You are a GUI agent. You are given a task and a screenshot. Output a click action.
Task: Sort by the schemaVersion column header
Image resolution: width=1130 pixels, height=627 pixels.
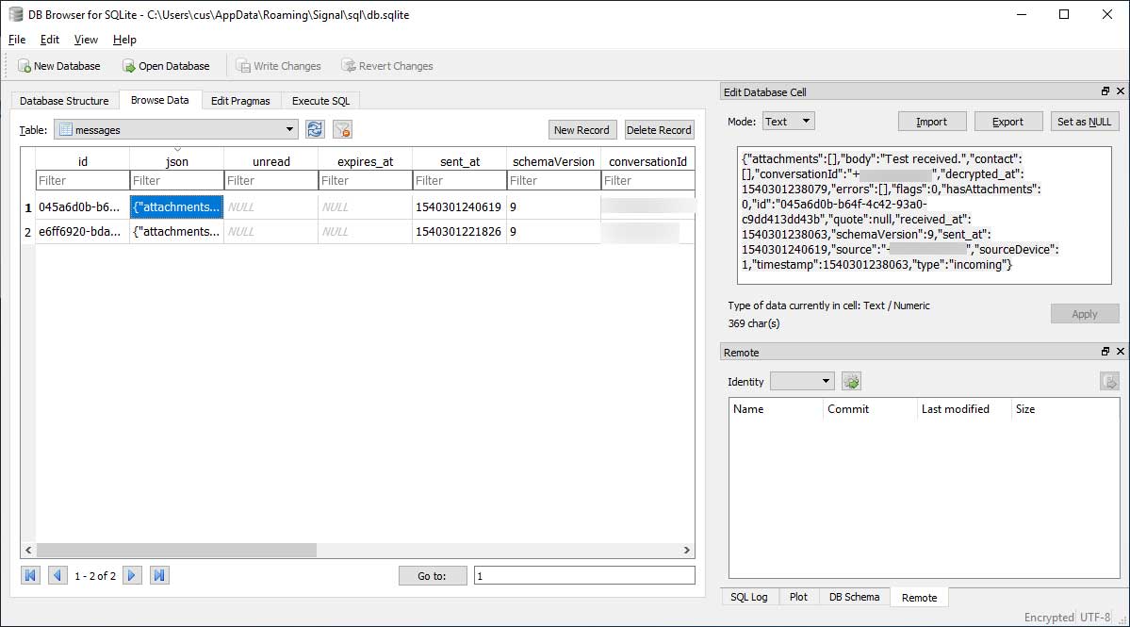(x=554, y=160)
